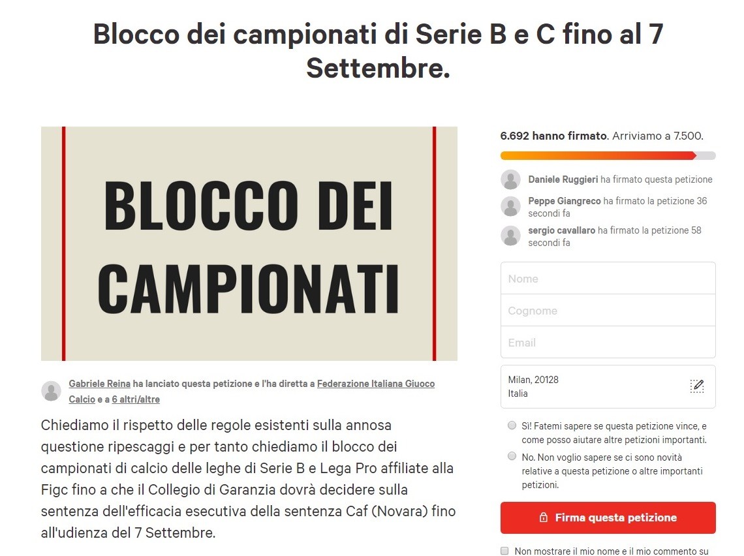
Task: Click the petition title heading
Action: (378, 51)
